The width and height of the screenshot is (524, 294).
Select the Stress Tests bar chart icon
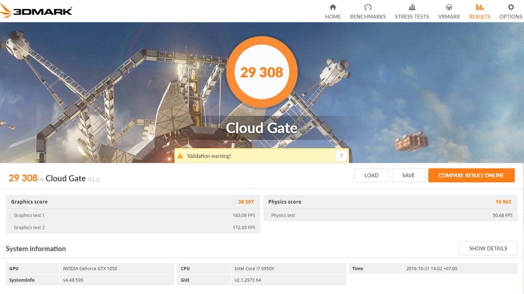412,7
